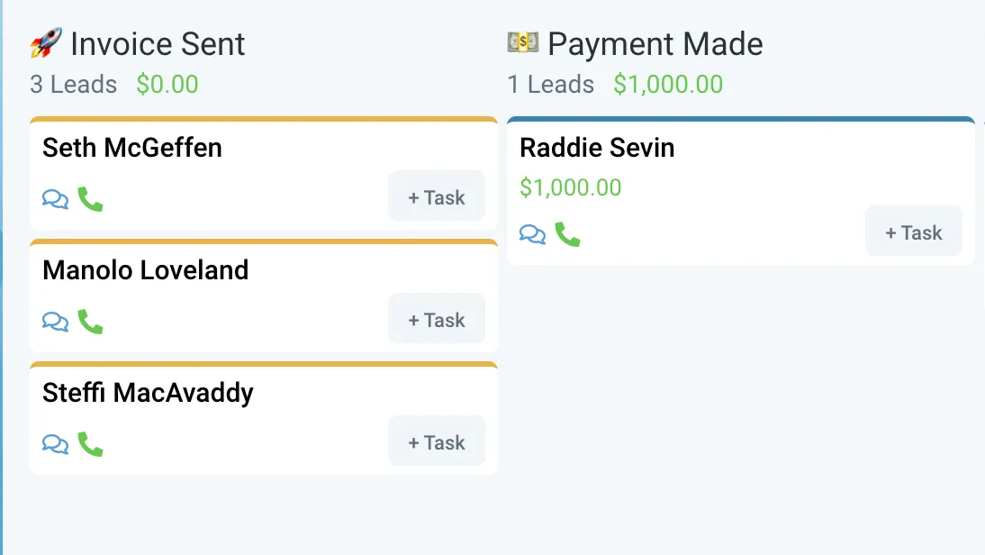
Task: Call Raddie Sevin via phone icon
Action: tap(568, 234)
